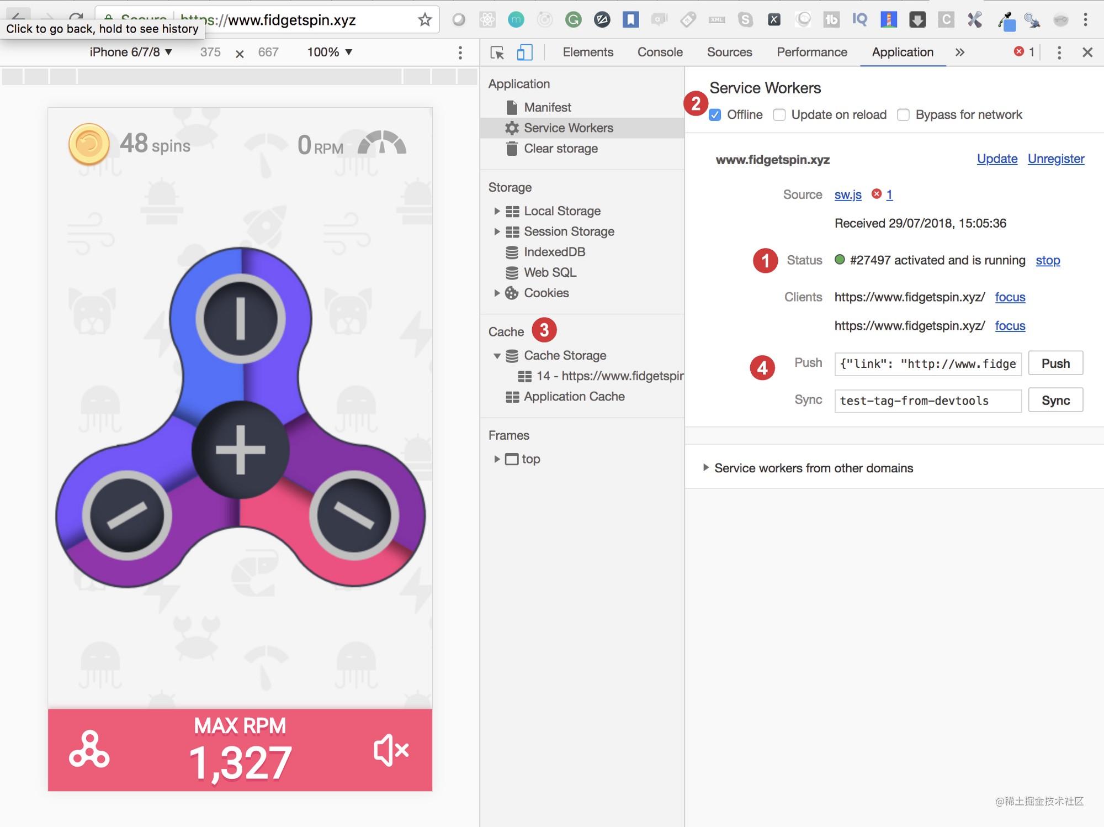
Task: Click the Unregister link
Action: click(1055, 159)
